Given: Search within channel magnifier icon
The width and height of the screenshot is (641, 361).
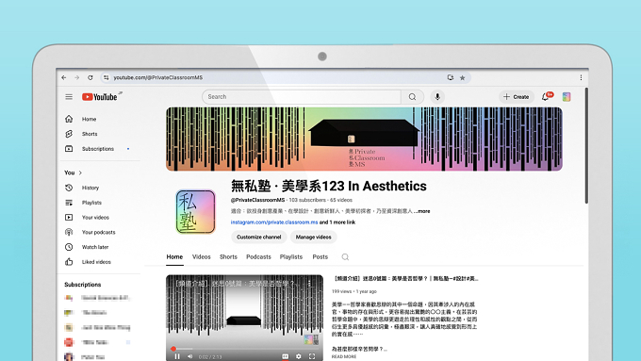Looking at the screenshot, I should [345, 256].
